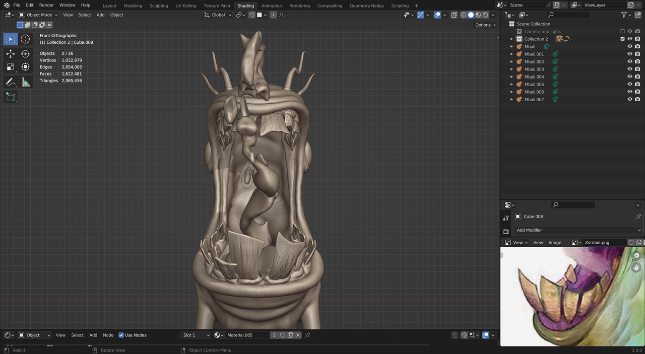Hide Mball.003 with its eye icon

pos(629,69)
